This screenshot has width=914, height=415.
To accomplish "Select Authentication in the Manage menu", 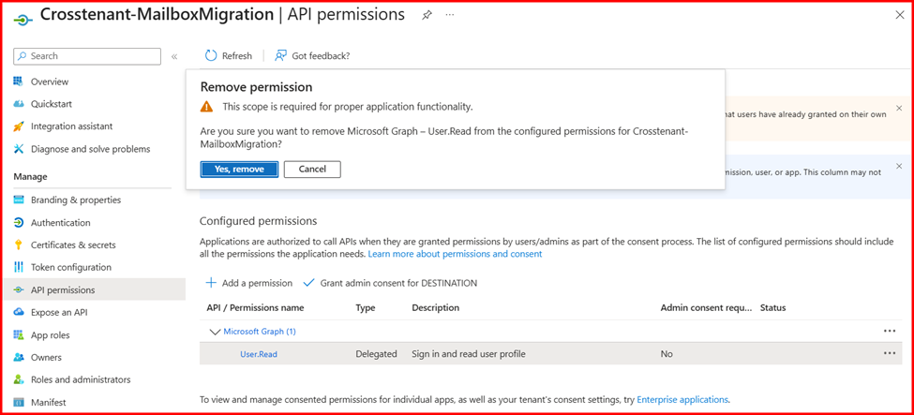I will click(x=60, y=223).
